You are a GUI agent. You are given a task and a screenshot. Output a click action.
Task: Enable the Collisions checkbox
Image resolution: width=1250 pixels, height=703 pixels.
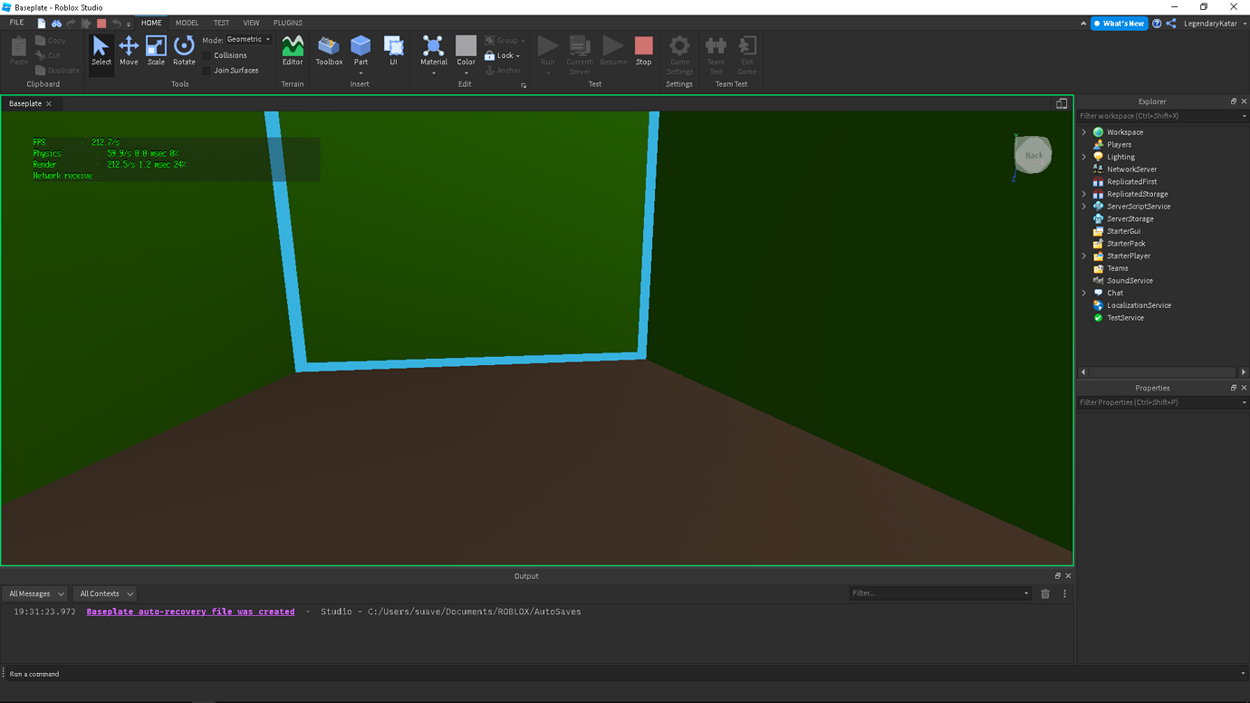click(x=207, y=54)
